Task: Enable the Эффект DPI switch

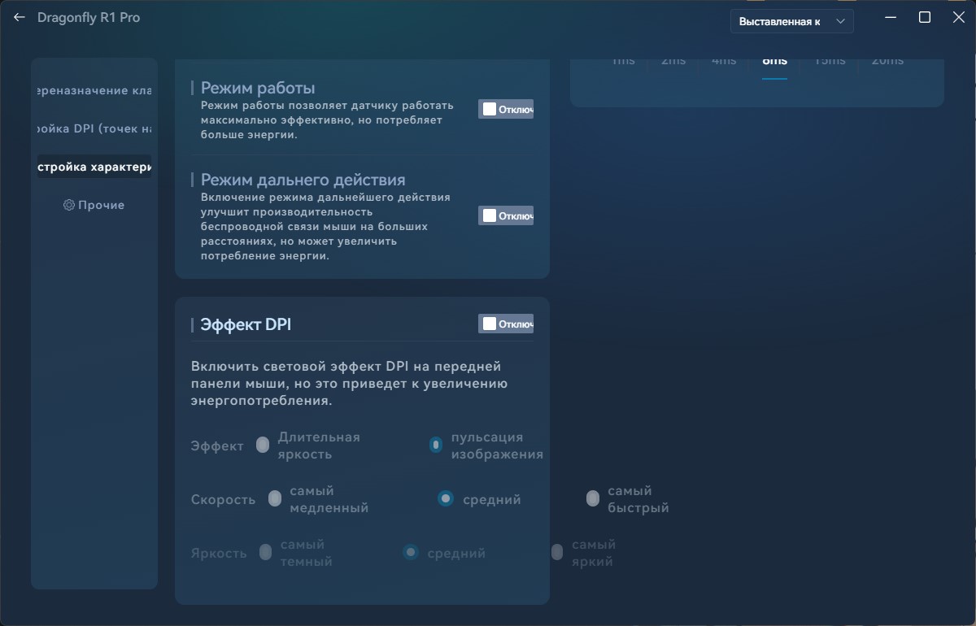Action: (506, 324)
